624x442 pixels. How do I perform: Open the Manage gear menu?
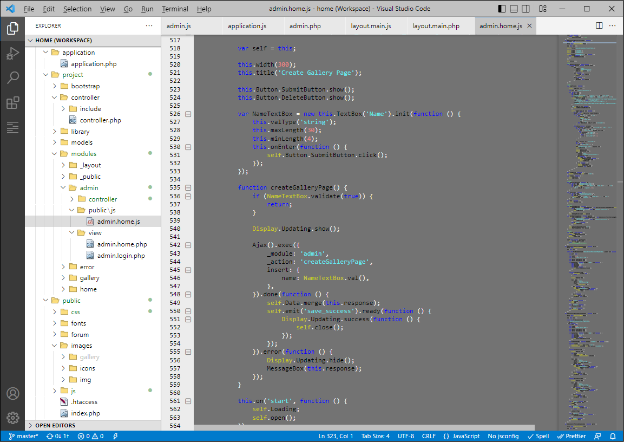[x=12, y=417]
